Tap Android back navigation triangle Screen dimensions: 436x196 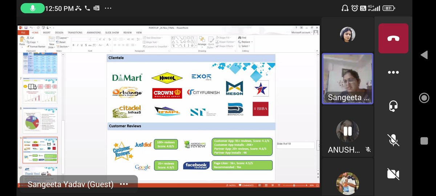click(424, 55)
